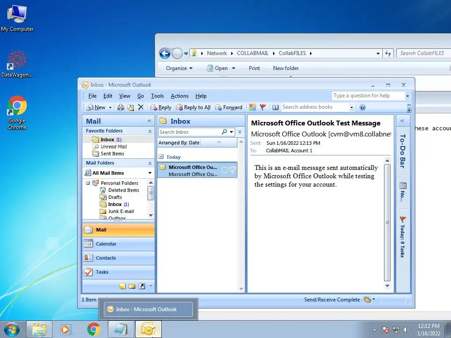Open Windows Explorer in the taskbar
The image size is (451, 338).
click(39, 329)
